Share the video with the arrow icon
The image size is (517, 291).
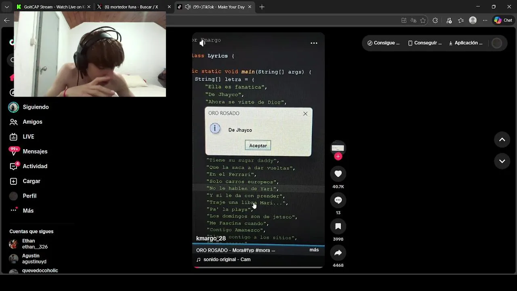(x=338, y=253)
